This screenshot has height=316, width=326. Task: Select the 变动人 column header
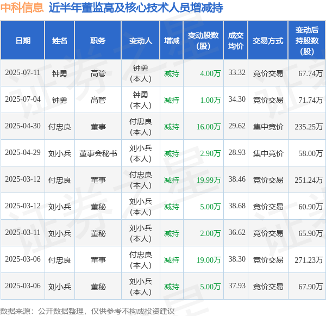tap(141, 41)
